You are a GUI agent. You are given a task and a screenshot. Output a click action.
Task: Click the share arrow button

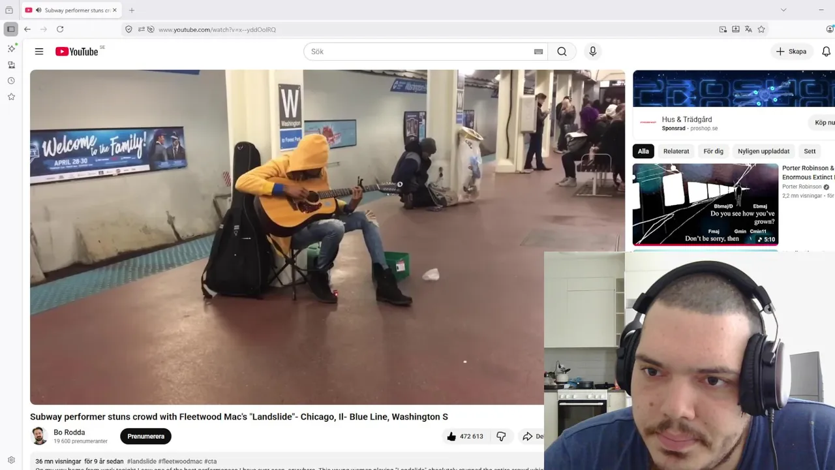click(x=532, y=436)
